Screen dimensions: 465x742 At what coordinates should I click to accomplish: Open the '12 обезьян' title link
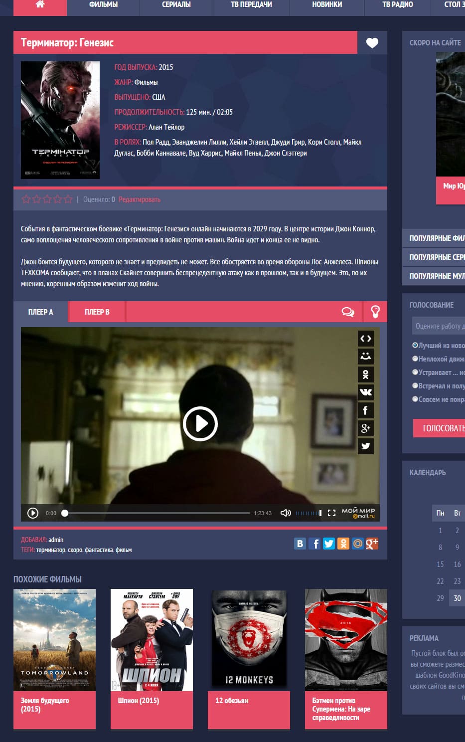(232, 701)
